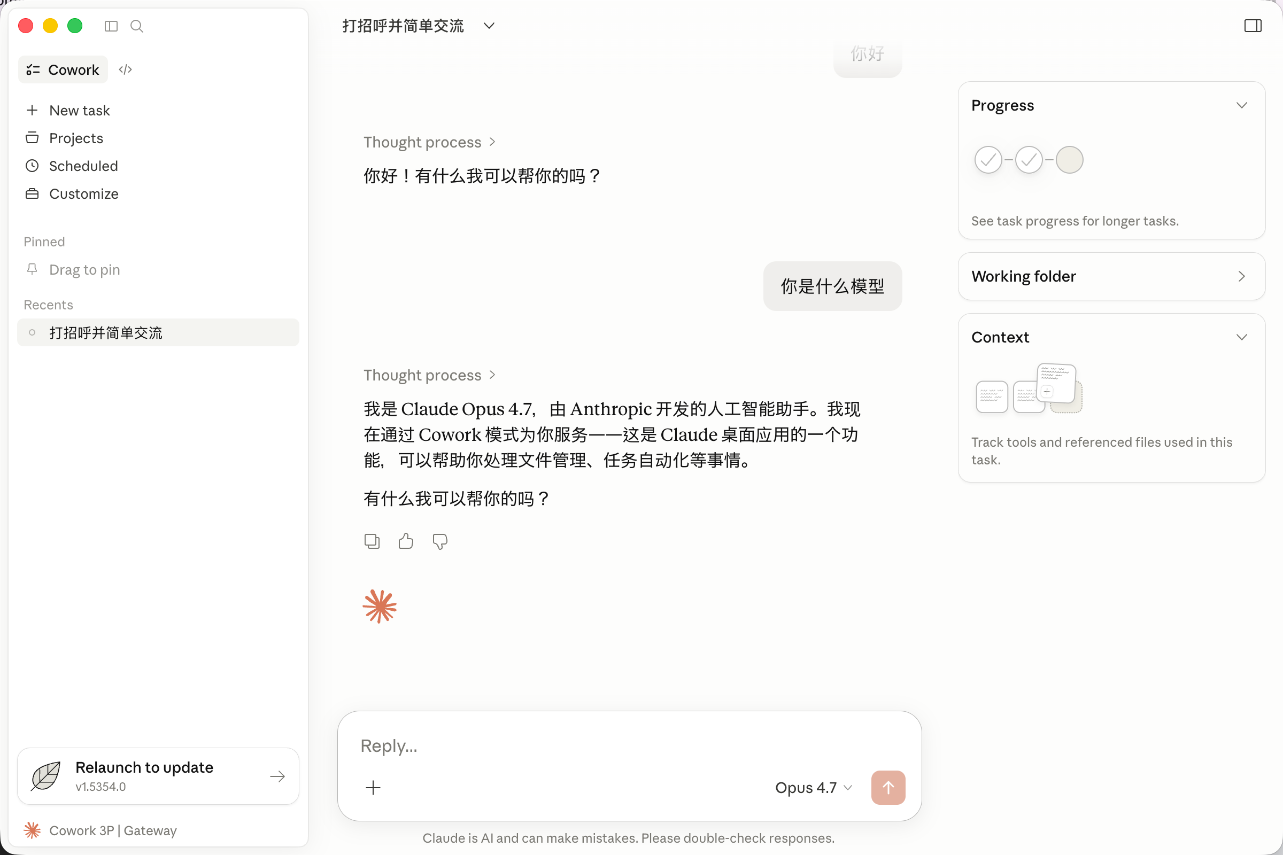Click the Scheduled clock icon
This screenshot has width=1283, height=855.
click(x=32, y=166)
